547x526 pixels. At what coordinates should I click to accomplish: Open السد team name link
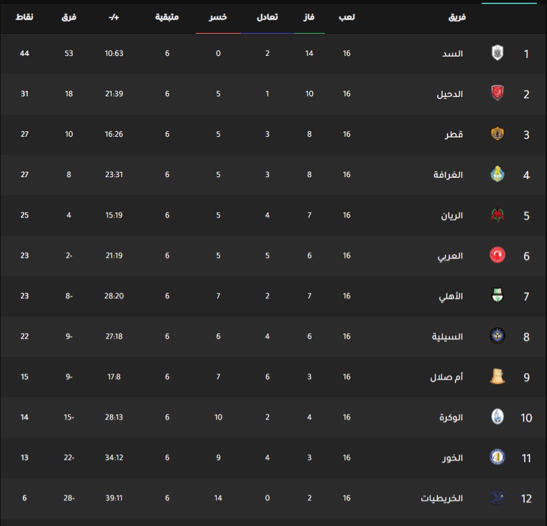[452, 53]
